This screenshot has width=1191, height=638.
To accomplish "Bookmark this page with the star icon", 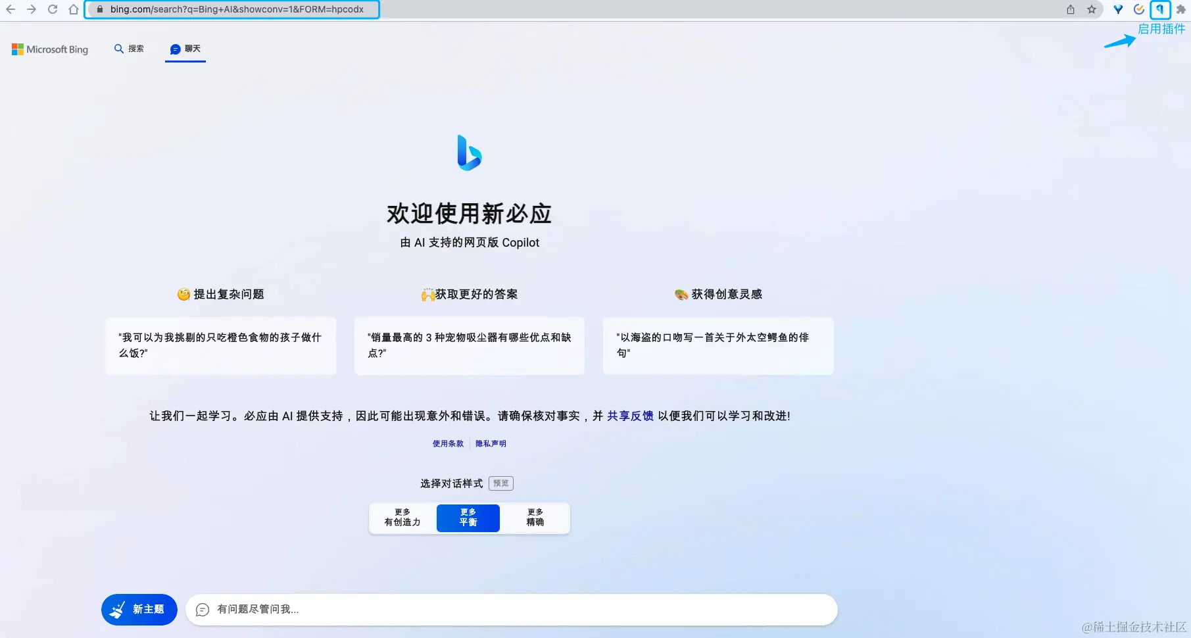I will coord(1092,9).
